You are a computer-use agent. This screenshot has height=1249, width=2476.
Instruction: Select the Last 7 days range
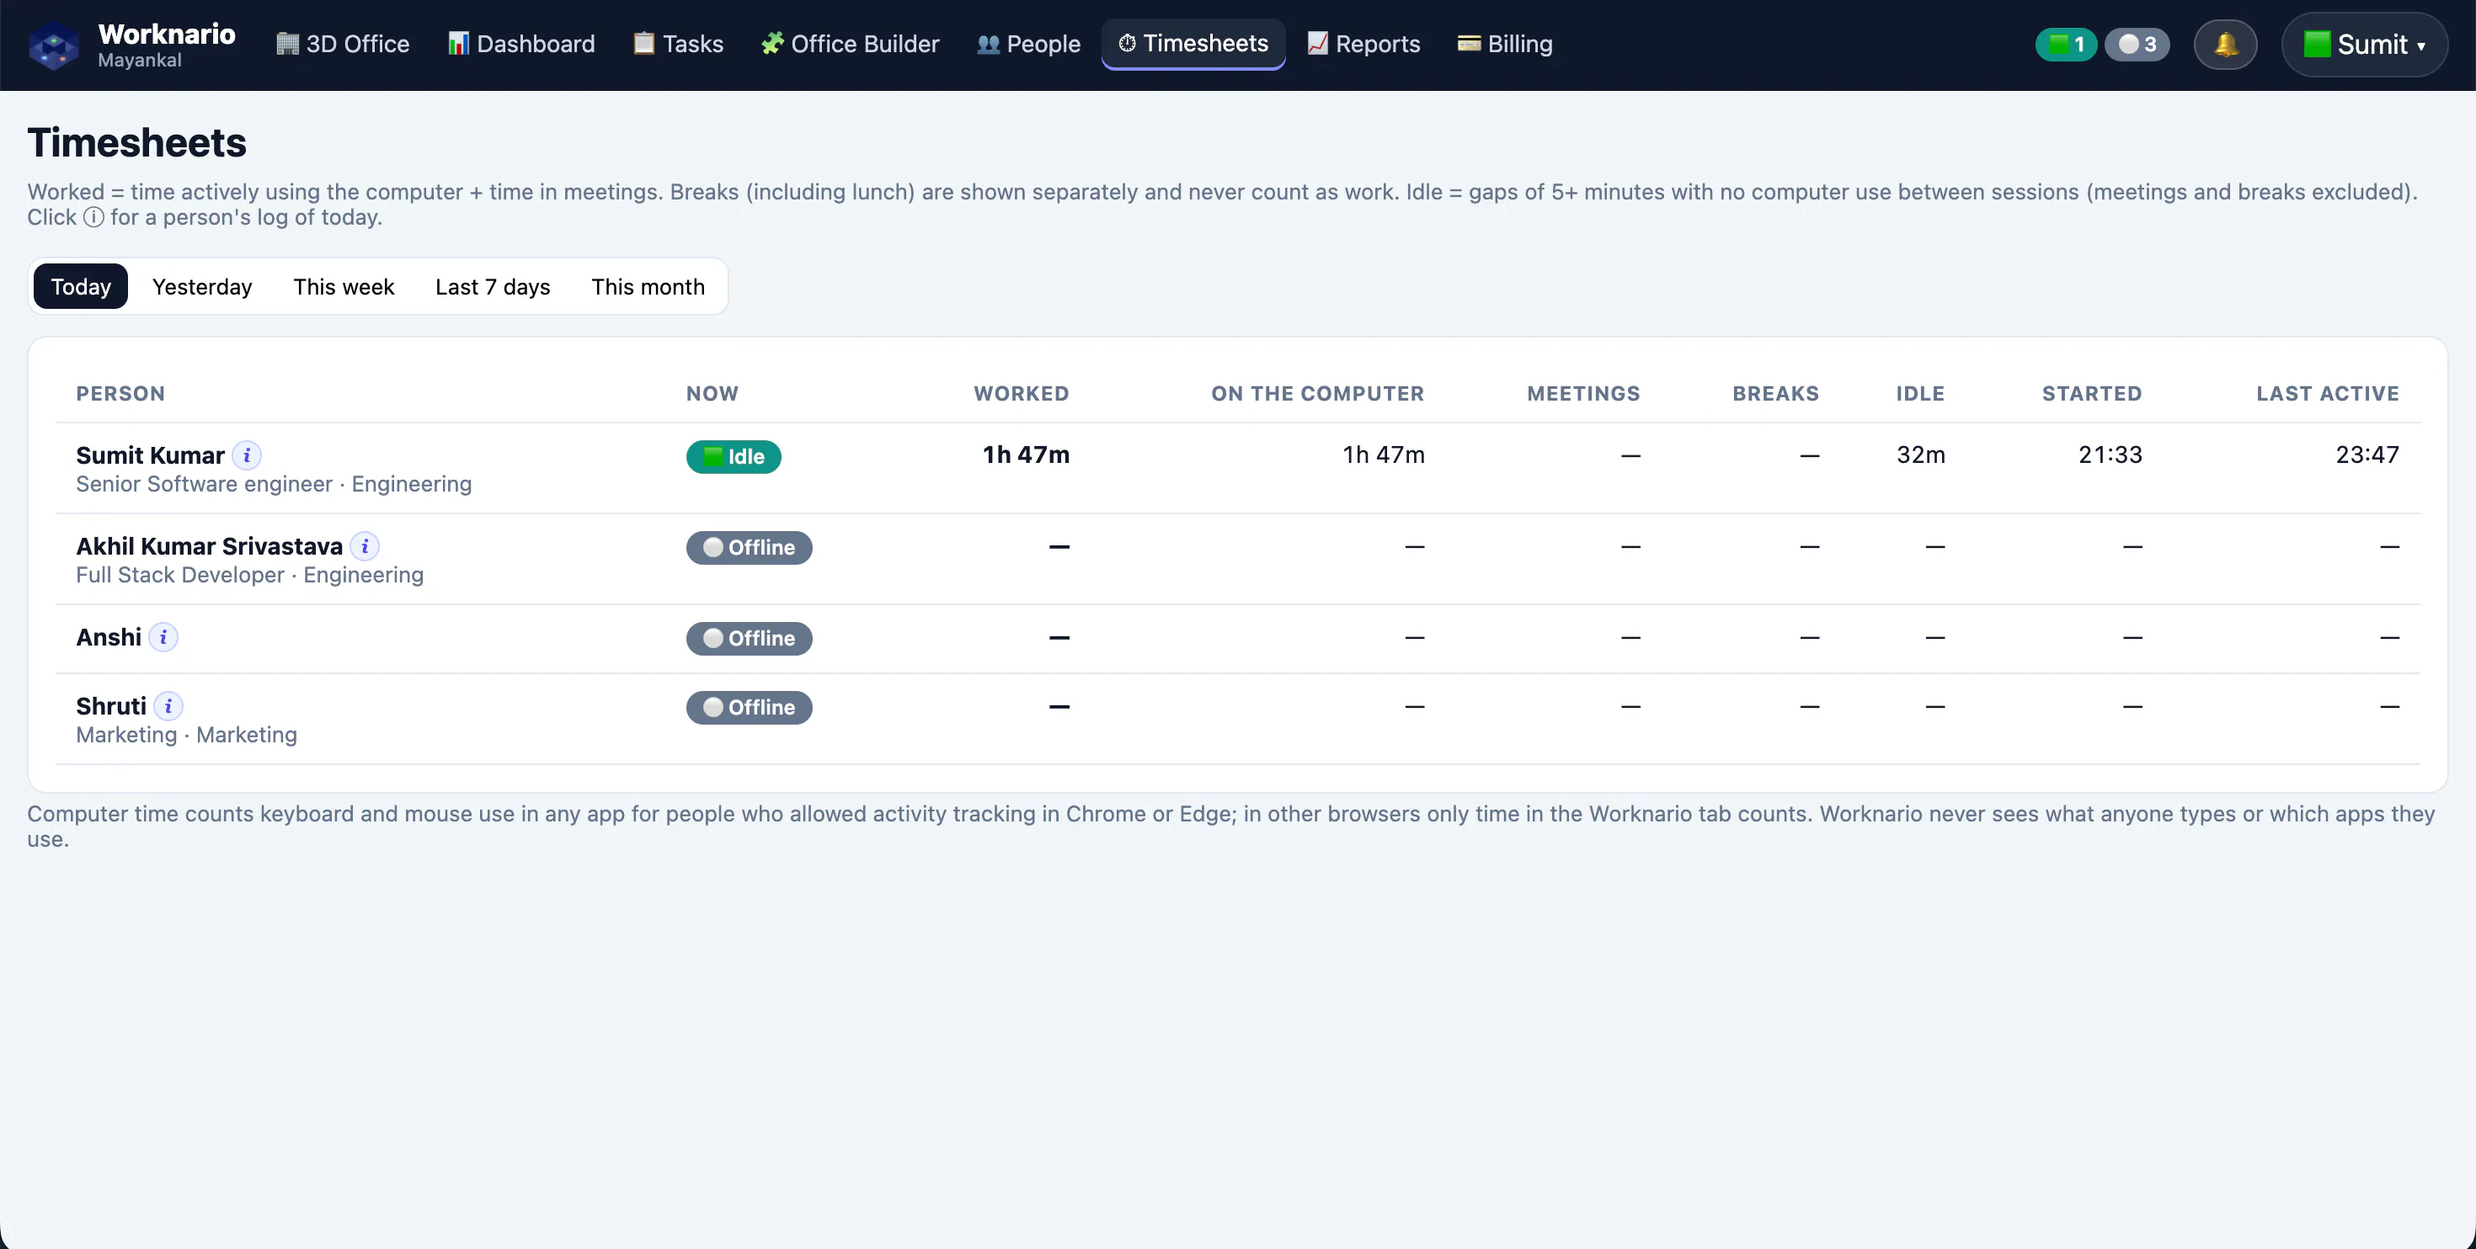point(492,286)
